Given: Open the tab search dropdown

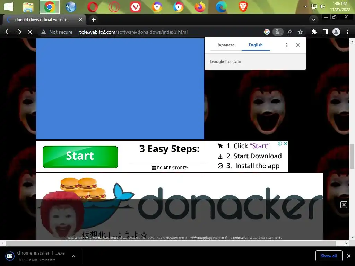Looking at the screenshot, I should pos(313,20).
